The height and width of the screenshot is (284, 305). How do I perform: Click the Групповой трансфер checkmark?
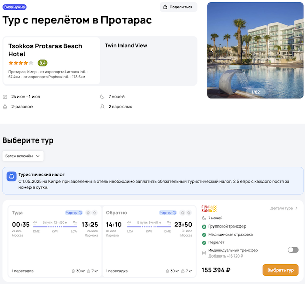(204, 226)
